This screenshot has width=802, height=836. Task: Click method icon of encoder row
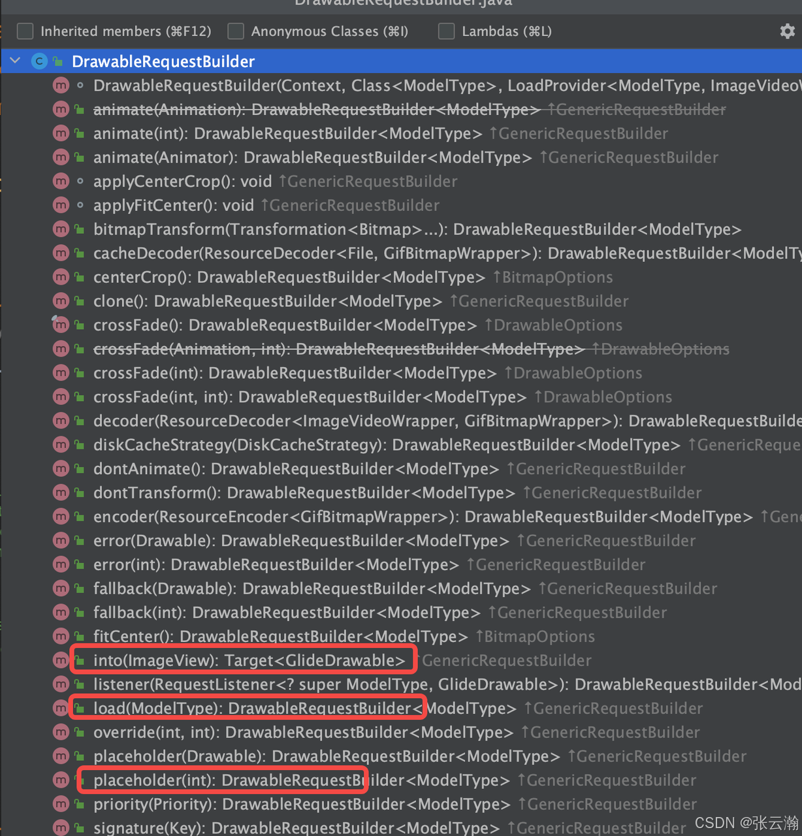(61, 517)
